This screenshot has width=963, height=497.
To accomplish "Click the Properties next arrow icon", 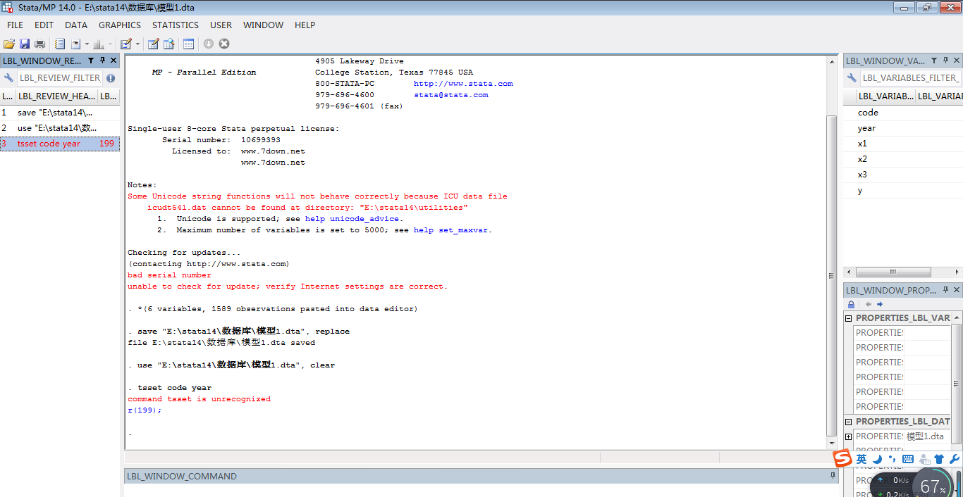I will click(x=880, y=304).
